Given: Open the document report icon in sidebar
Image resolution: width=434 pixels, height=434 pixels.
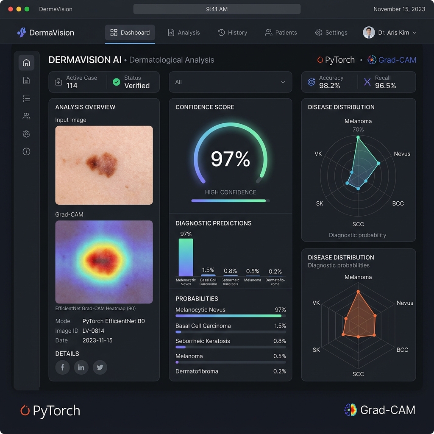Looking at the screenshot, I should (x=26, y=81).
